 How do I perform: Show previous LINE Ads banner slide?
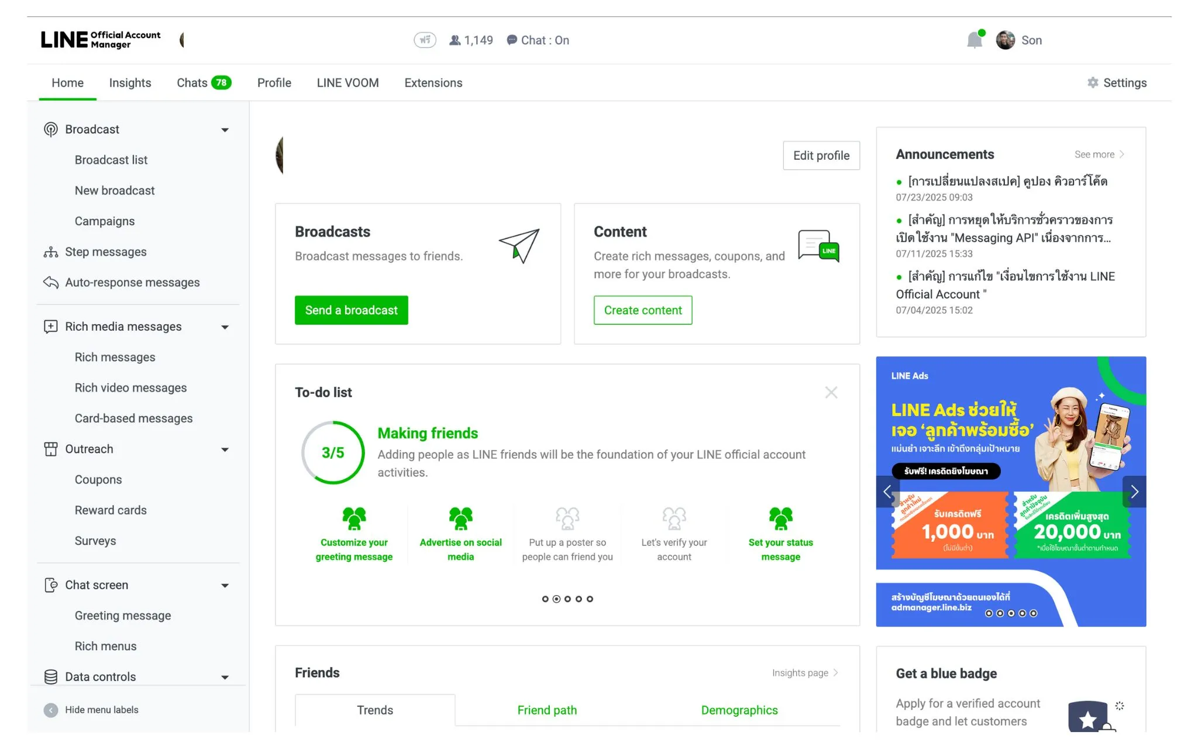(887, 492)
